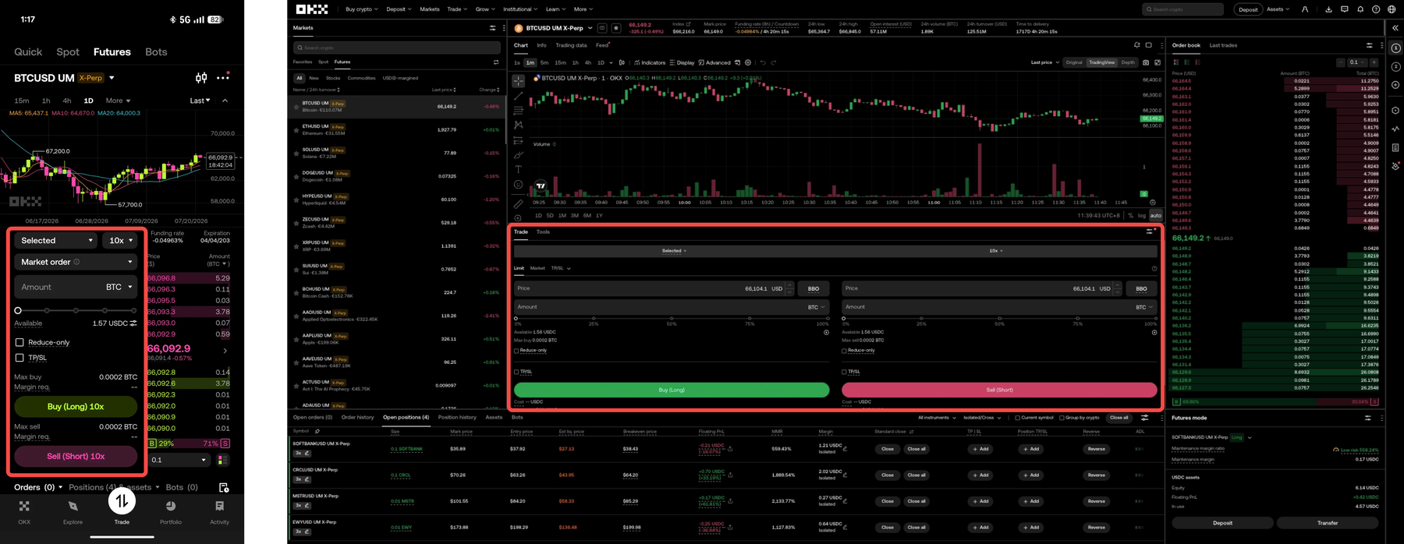Image resolution: width=1404 pixels, height=544 pixels.
Task: Switch to the Tools tab in trade panel
Action: 543,231
